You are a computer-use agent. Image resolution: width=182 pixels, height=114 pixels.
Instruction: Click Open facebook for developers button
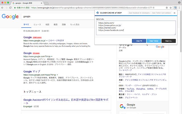coord(139,13)
